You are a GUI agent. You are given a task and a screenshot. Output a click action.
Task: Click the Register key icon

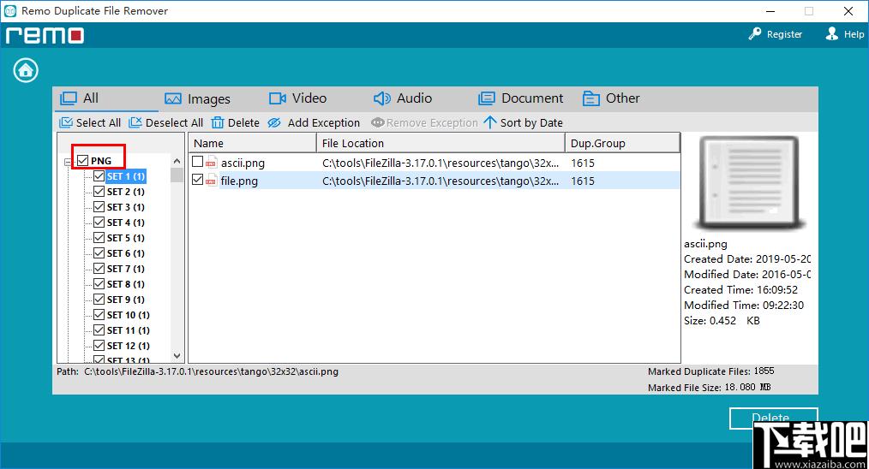754,33
